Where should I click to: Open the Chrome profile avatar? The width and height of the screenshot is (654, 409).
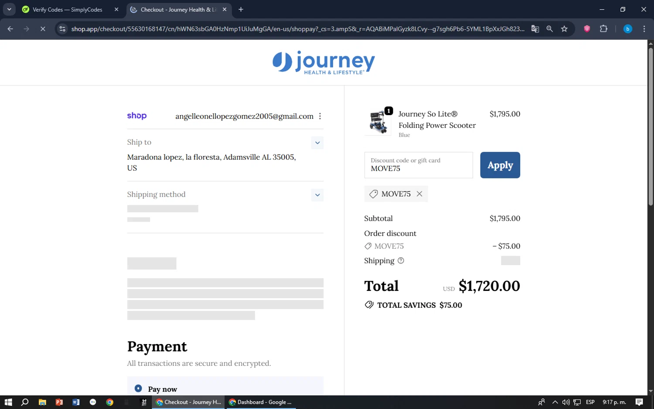click(x=628, y=29)
